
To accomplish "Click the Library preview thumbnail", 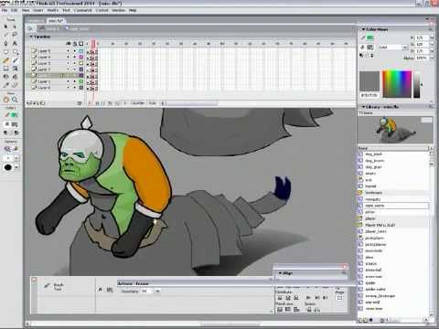I will (x=395, y=130).
